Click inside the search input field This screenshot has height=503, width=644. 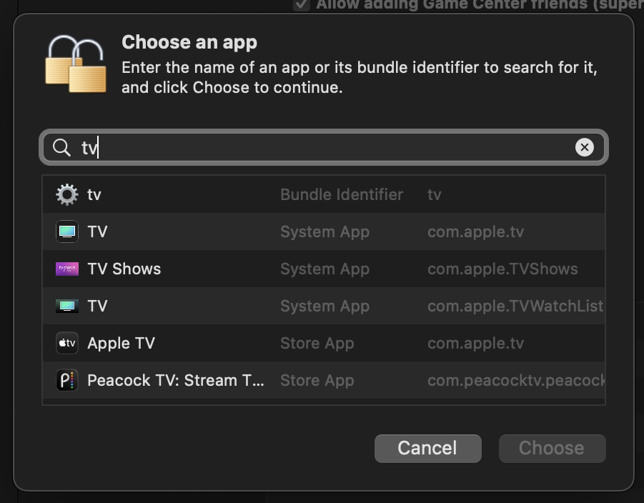pos(286,147)
